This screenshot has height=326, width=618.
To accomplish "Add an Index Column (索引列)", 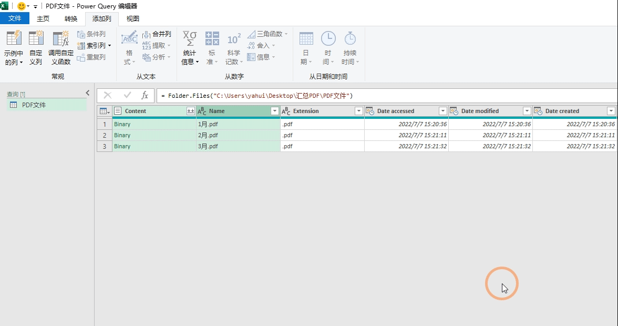I will (x=90, y=46).
